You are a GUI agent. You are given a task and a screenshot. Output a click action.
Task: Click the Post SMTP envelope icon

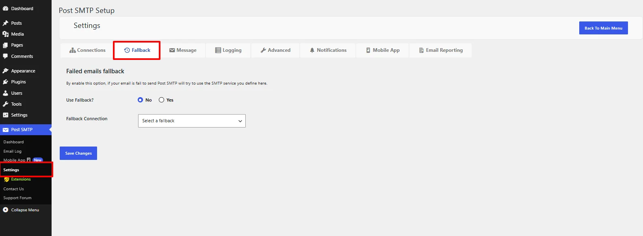pos(6,130)
